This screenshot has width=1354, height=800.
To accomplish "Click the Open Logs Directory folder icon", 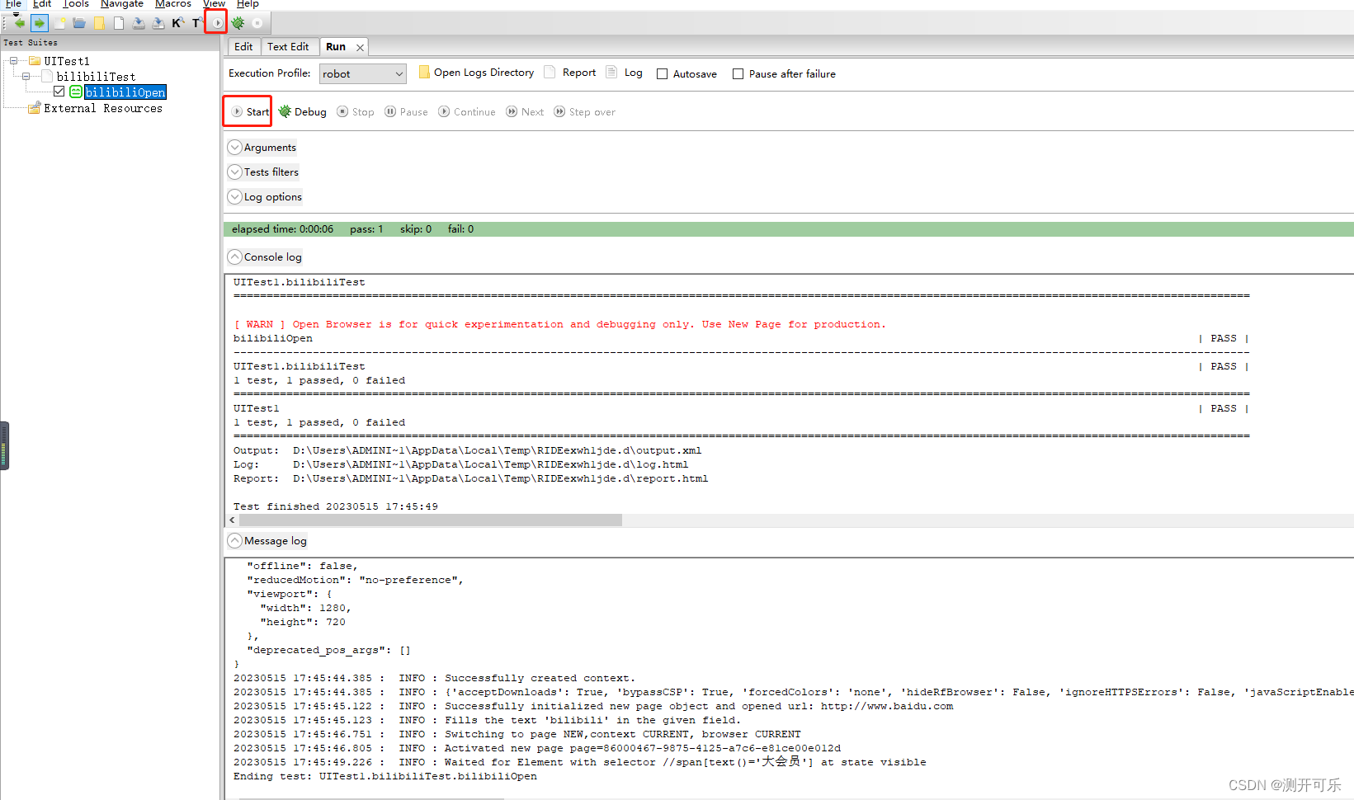I will (424, 73).
